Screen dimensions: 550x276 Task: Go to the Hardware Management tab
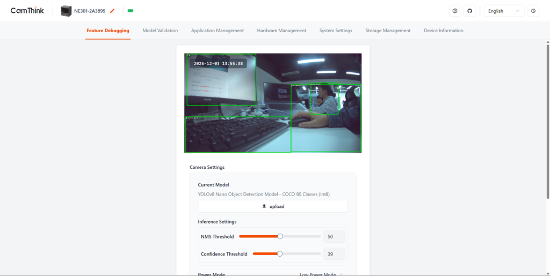[x=281, y=31]
